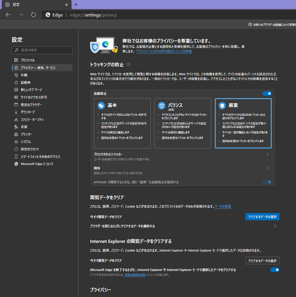Click the phone icon beside スマートフォンとその他のデバイス

coord(16,156)
